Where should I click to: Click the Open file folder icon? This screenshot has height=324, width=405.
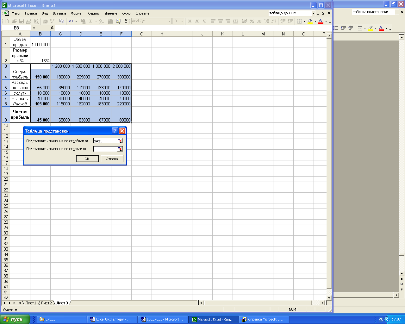click(14, 21)
